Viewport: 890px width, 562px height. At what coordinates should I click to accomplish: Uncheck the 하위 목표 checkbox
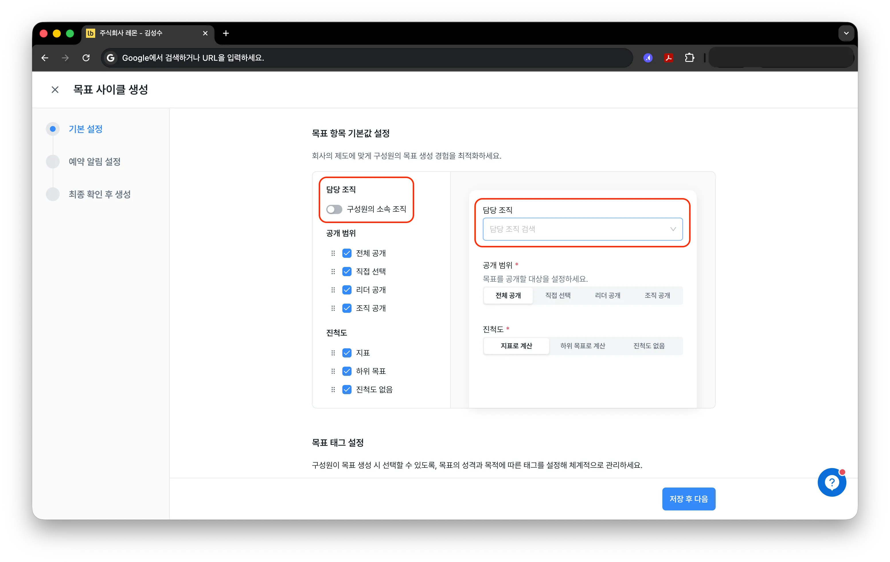(x=347, y=371)
